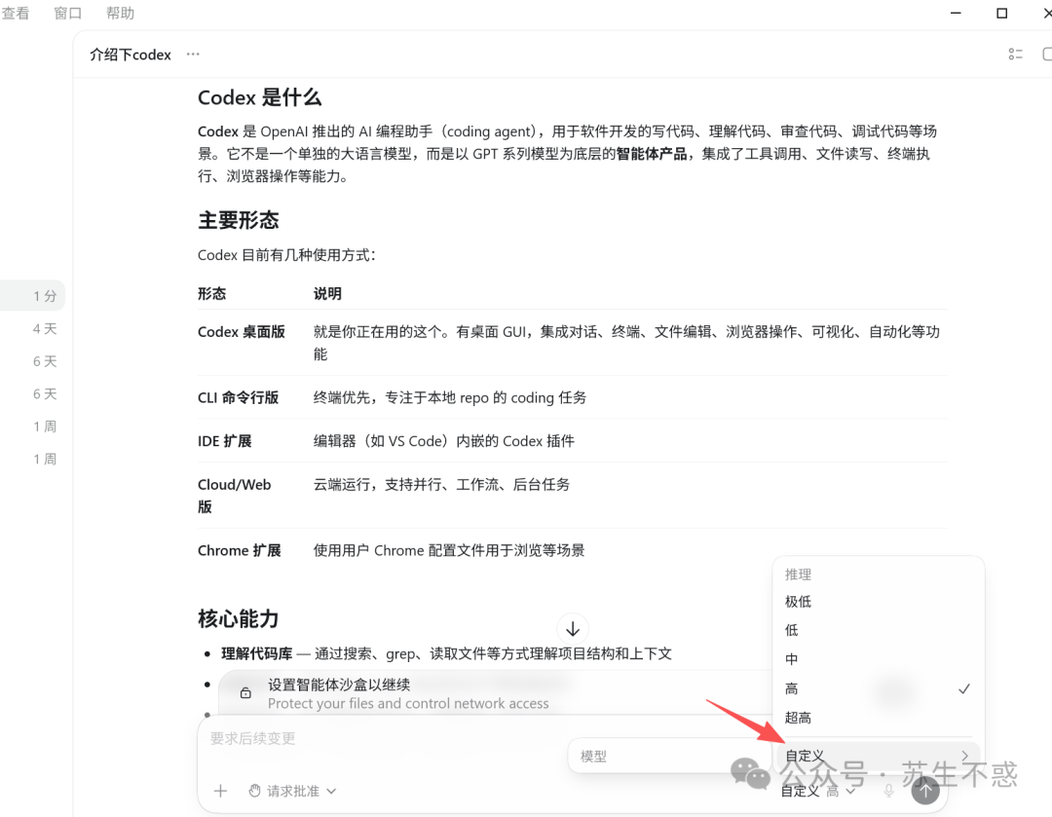The width and height of the screenshot is (1052, 817).
Task: Open the 窗口 menu
Action: click(x=68, y=13)
